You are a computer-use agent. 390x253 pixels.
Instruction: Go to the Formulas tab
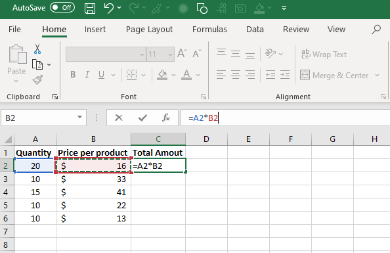pyautogui.click(x=209, y=30)
